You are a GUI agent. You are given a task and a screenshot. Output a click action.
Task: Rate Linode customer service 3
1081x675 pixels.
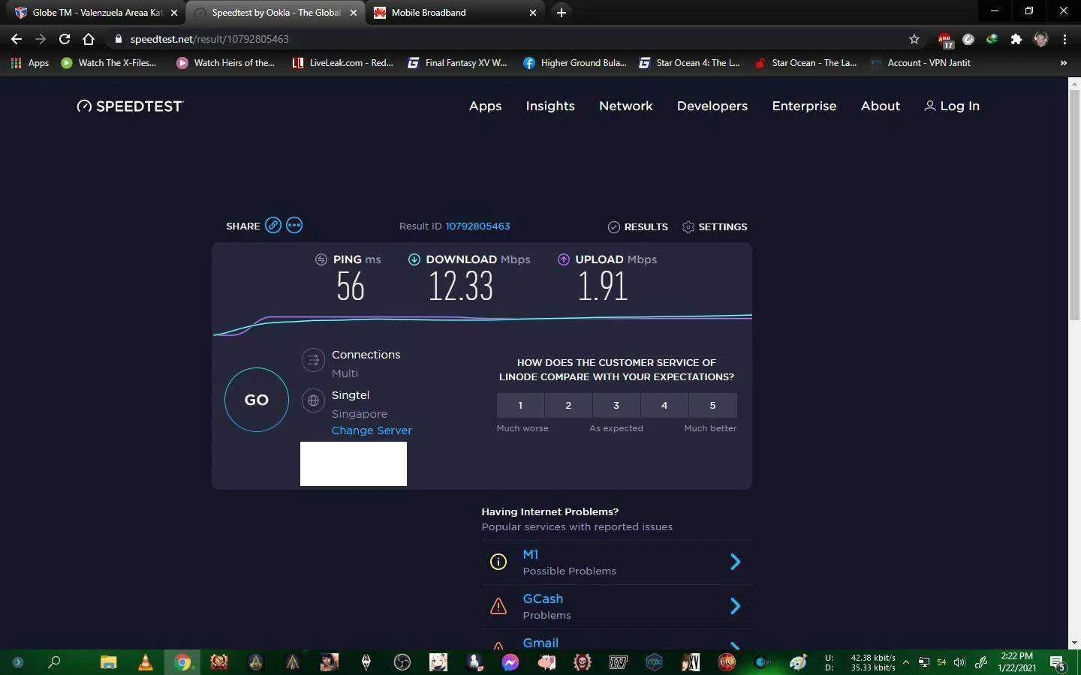[616, 405]
